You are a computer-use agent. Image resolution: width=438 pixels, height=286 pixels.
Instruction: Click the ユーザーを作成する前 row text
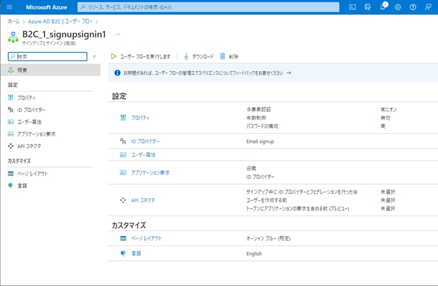pyautogui.click(x=266, y=200)
